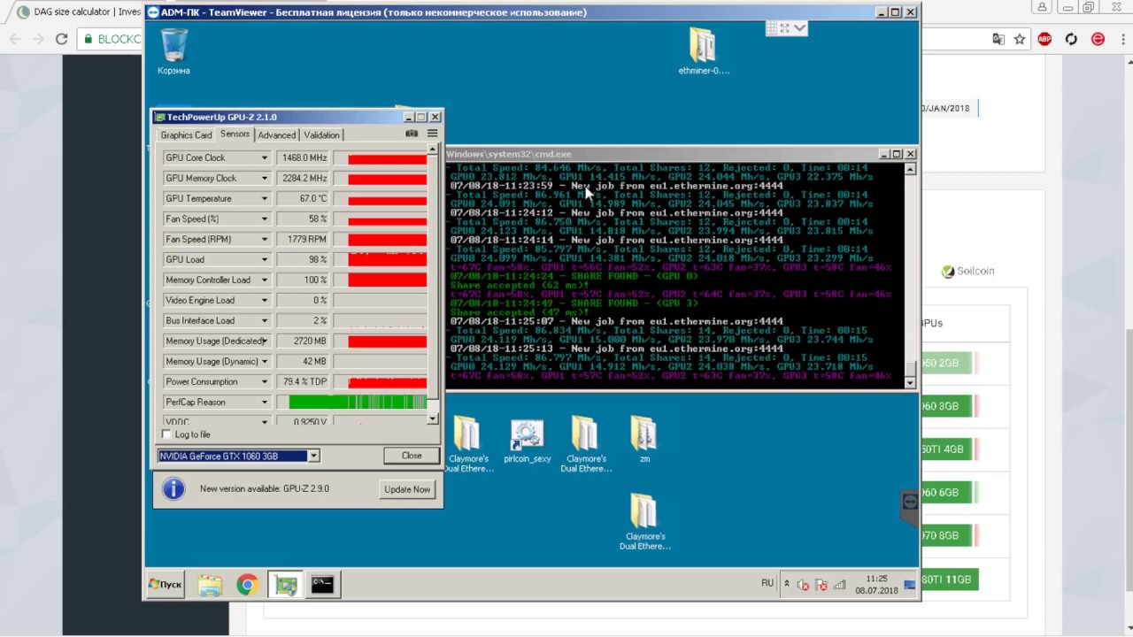Open the Fan Speed (%) sensor dropdown
The width and height of the screenshot is (1133, 637).
point(264,219)
